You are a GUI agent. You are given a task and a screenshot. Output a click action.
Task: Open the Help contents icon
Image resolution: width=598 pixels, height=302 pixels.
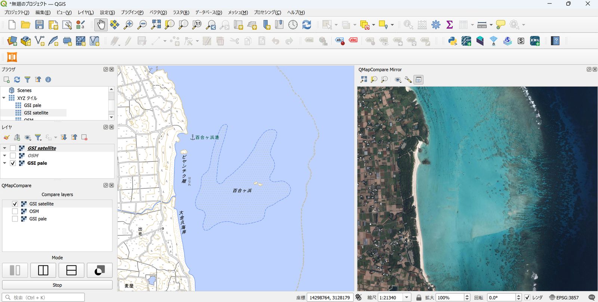555,41
